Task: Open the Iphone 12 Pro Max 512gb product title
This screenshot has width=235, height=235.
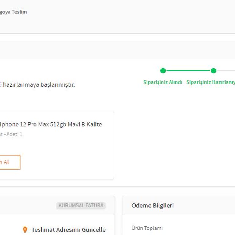Action: tap(51, 125)
